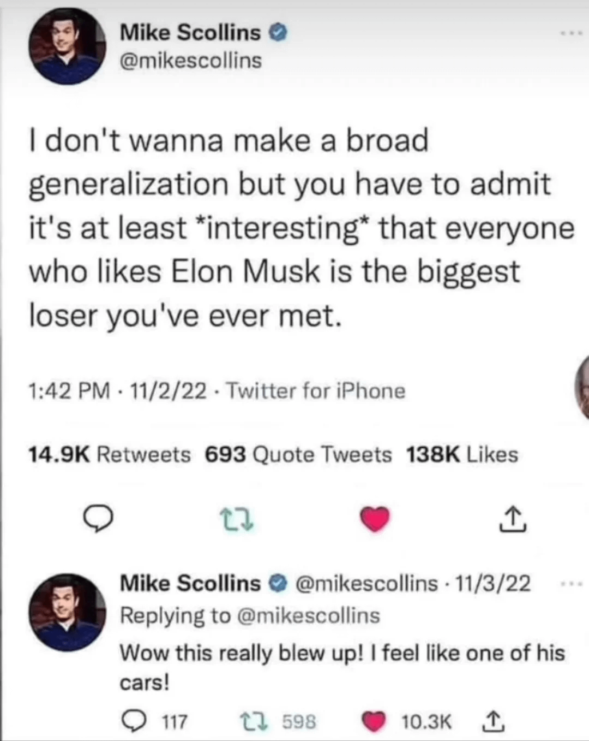Open the main tweet's three-dot menu
Screen dimensions: 589x741
pyautogui.click(x=571, y=35)
